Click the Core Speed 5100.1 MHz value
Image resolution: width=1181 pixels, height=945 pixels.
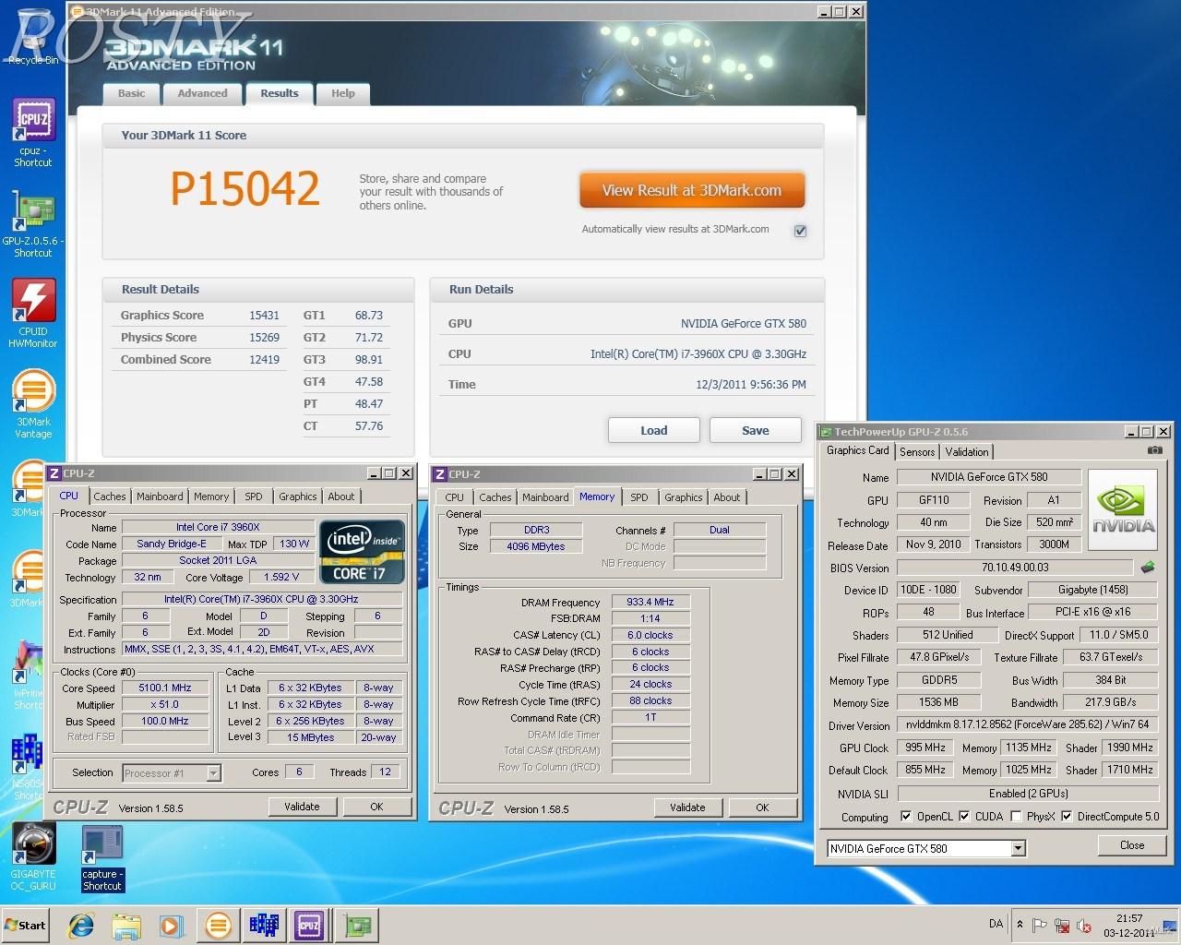point(165,688)
